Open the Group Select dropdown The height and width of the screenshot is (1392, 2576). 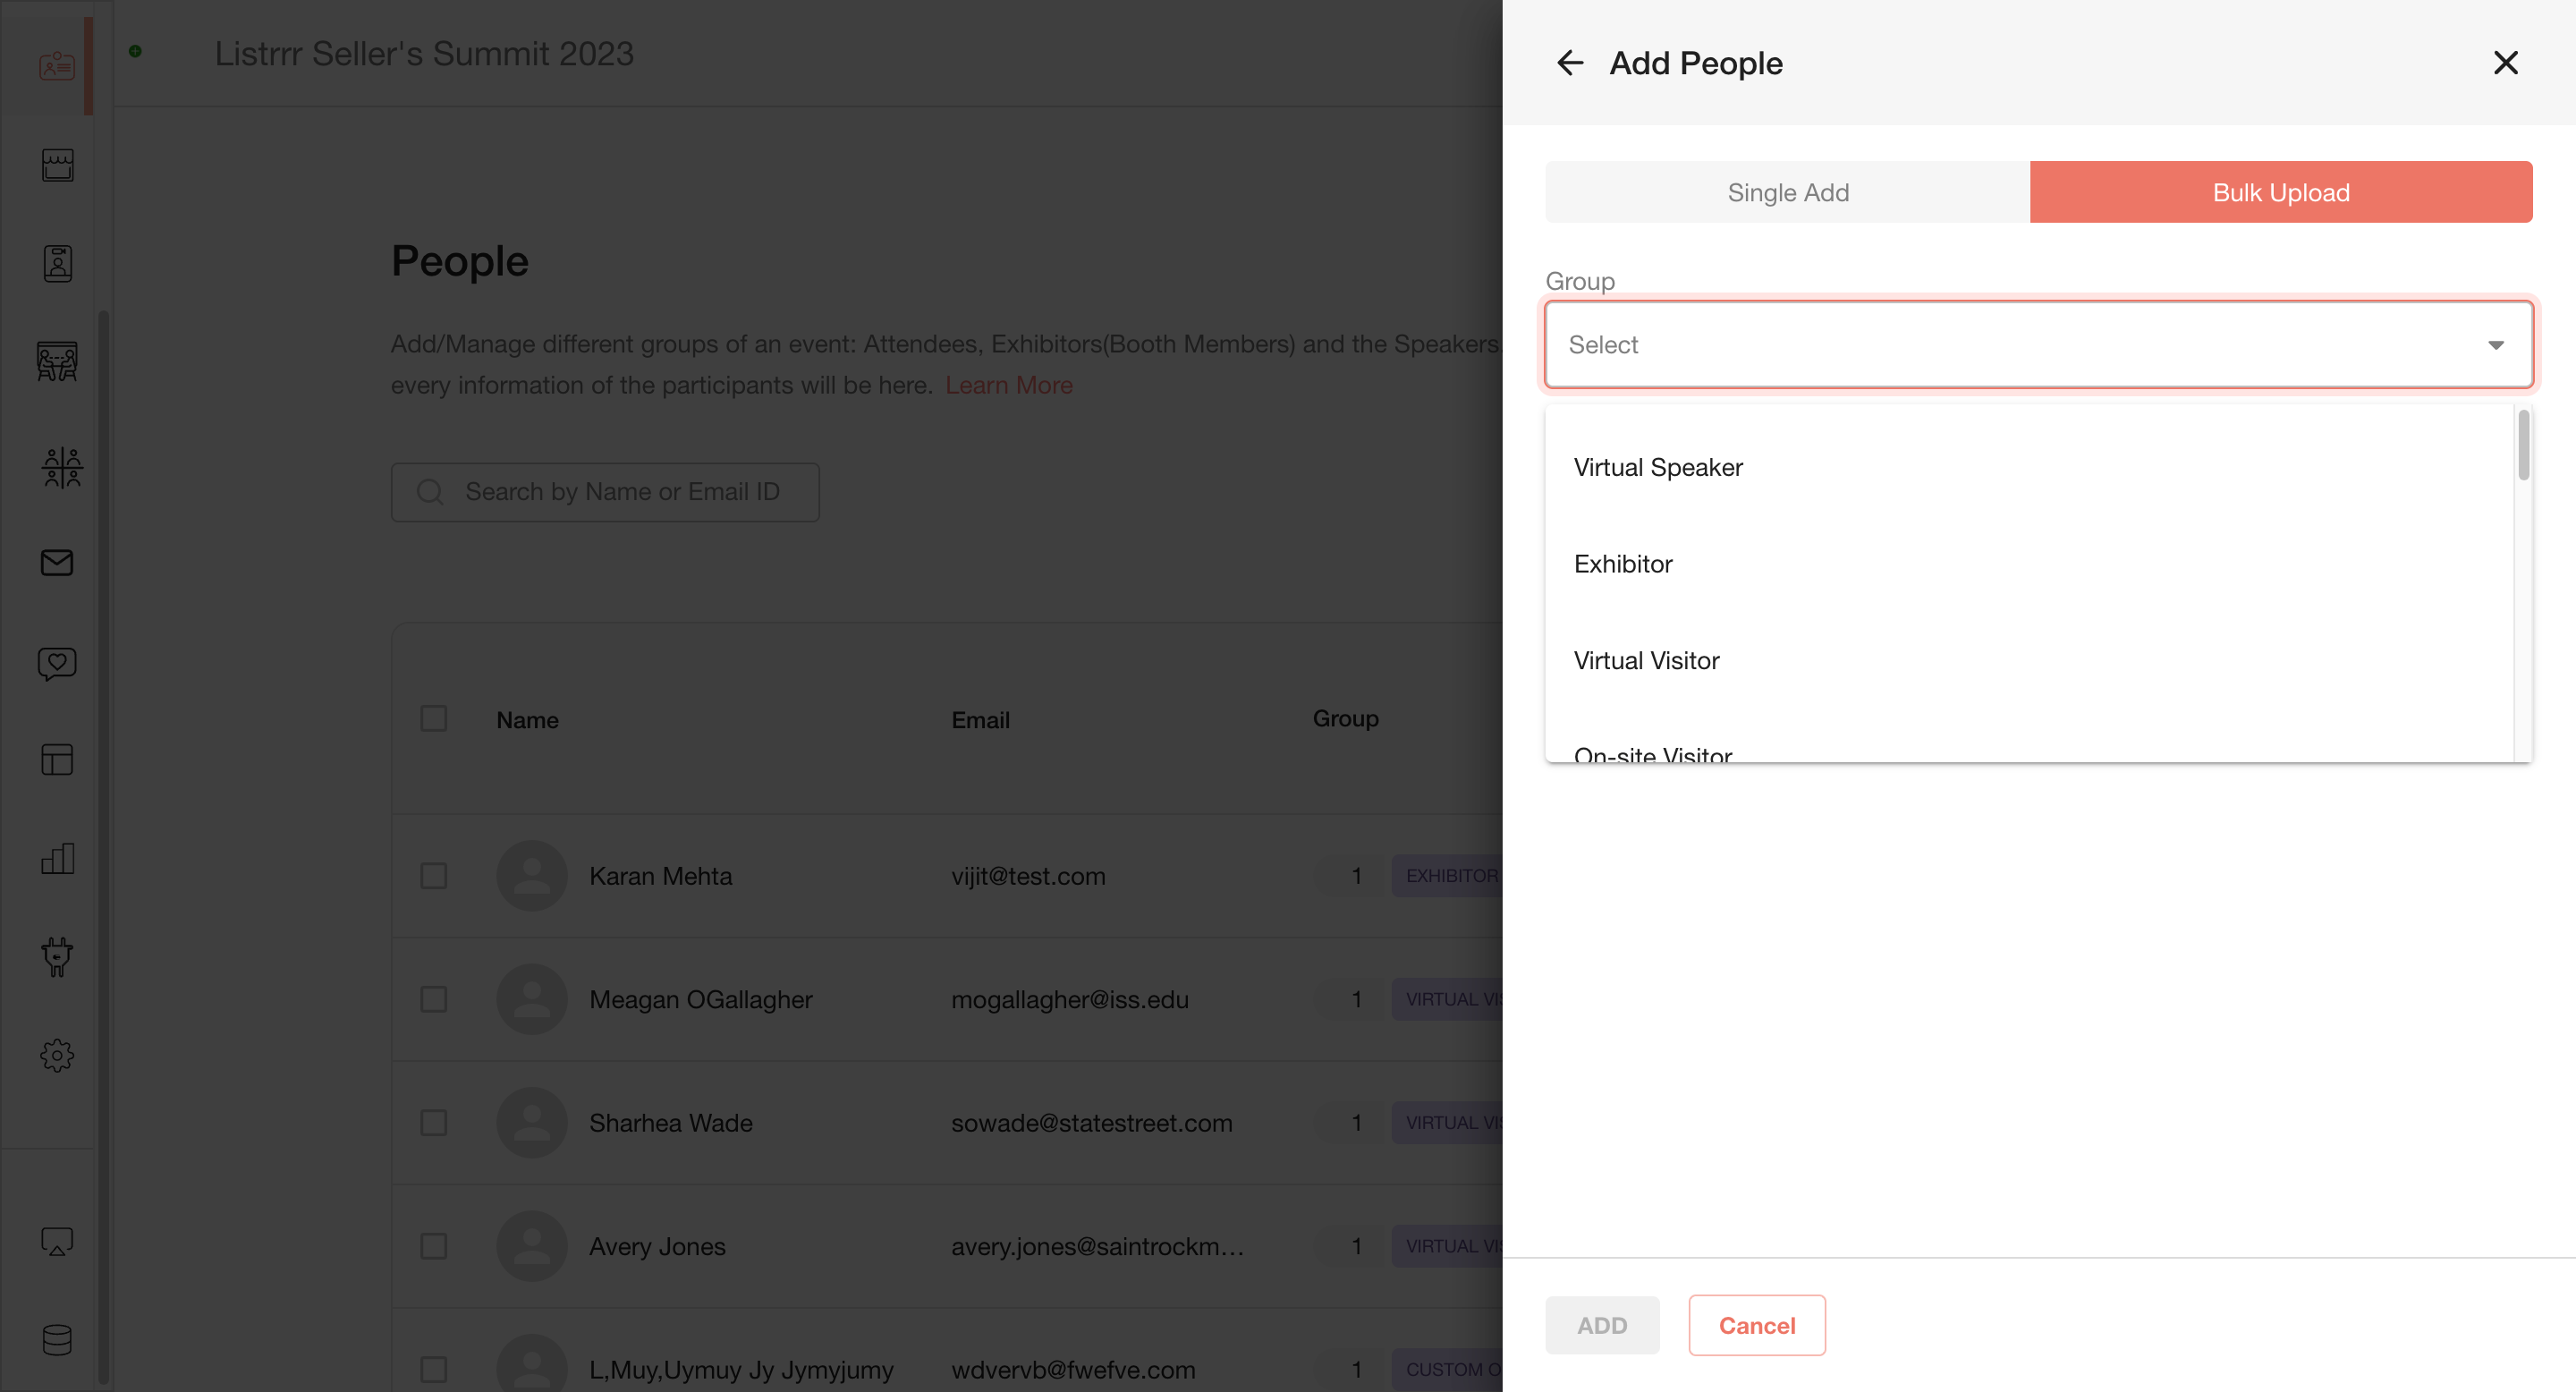click(x=2038, y=345)
